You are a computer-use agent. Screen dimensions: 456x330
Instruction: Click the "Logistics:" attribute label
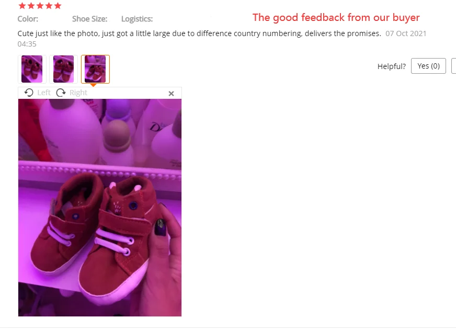(x=137, y=19)
